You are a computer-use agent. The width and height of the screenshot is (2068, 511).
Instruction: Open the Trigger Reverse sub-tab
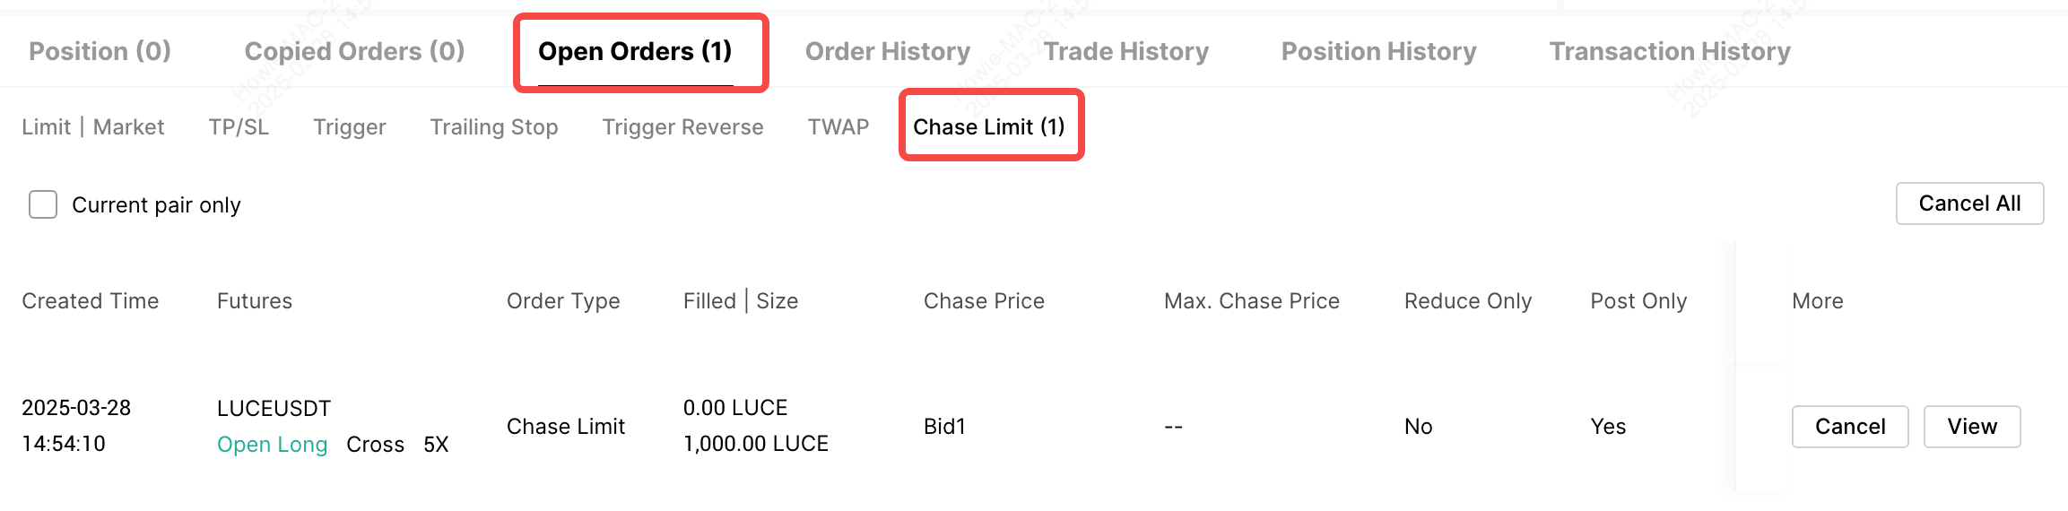coord(682,127)
